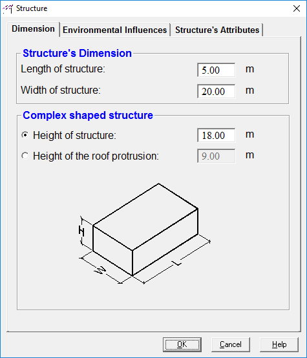307x358 pixels.
Task: Click the Height of structure value field
Action: [216, 135]
